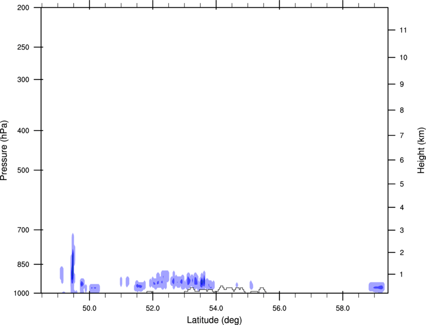
Task: Click the 4 km height label
Action: [x=402, y=207]
